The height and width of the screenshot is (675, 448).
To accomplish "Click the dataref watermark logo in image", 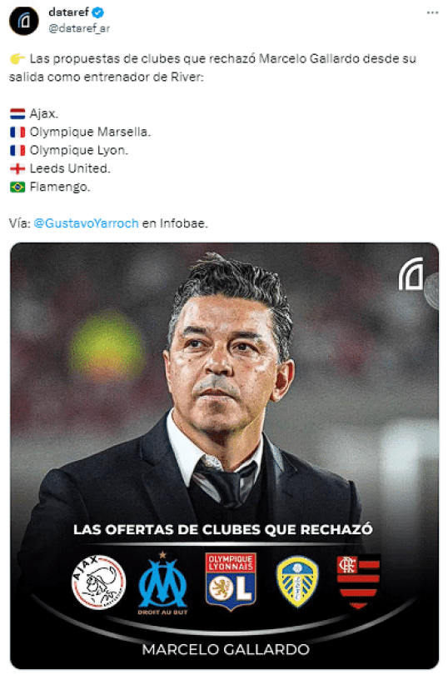I will point(411,274).
